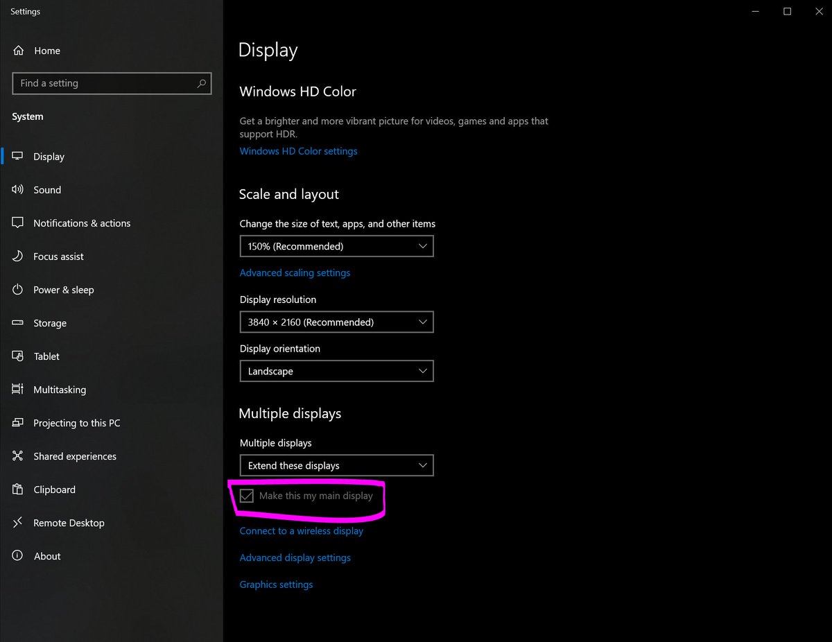
Task: Click the Focus assist moon icon
Action: [18, 257]
